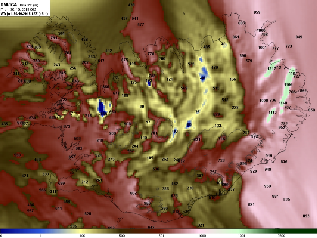Click the map value '557'
This screenshot has height=238, width=317.
click(30, 211)
